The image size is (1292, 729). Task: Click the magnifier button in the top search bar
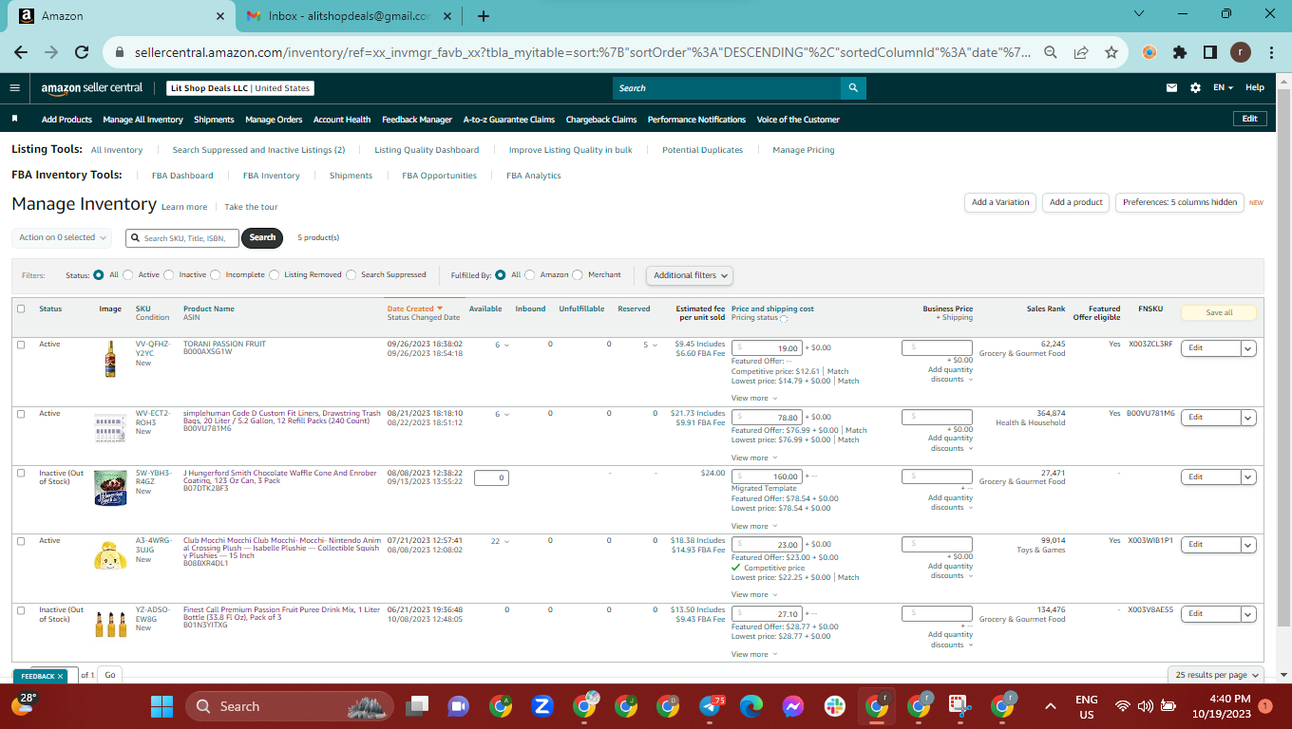853,88
